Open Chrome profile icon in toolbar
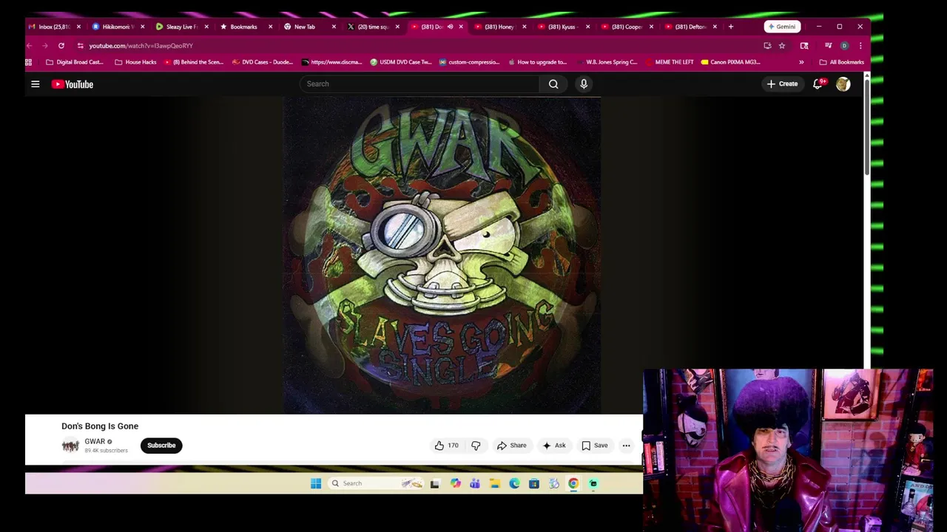 point(844,46)
